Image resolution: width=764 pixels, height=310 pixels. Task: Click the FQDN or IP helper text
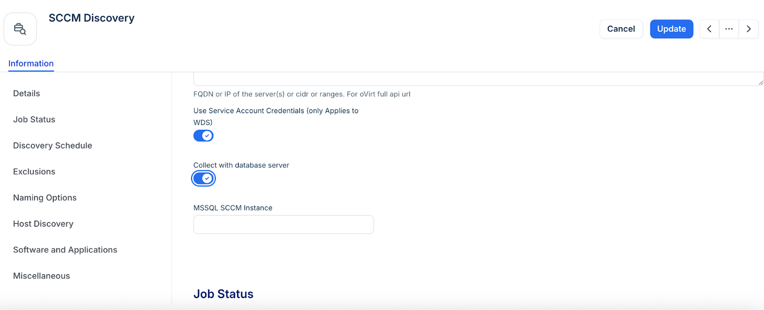pos(302,94)
